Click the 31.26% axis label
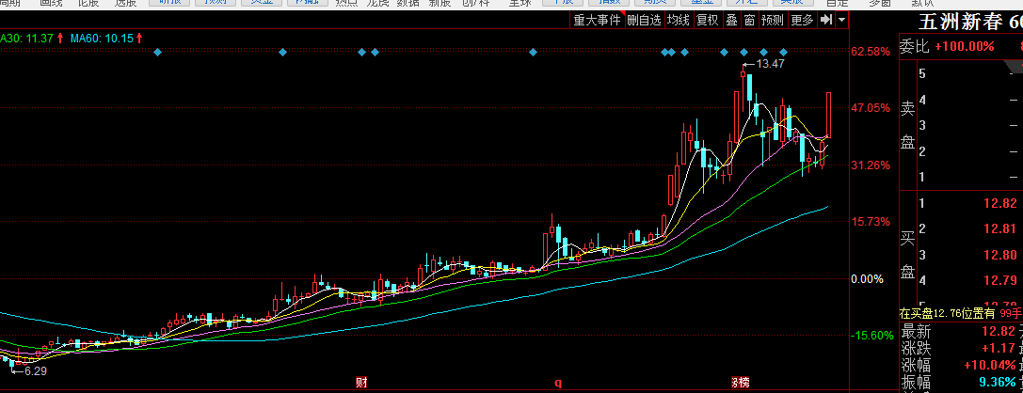 871,165
